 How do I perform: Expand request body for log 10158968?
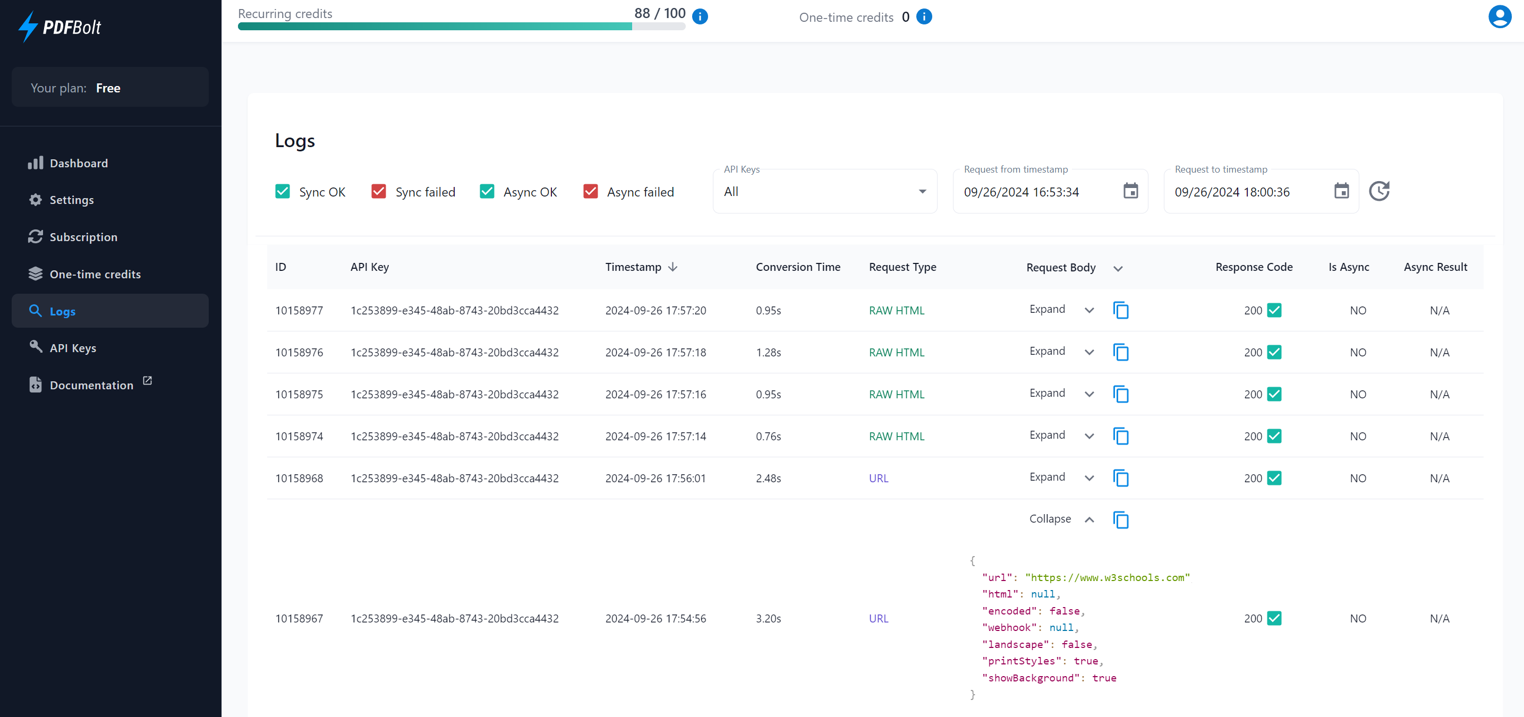pyautogui.click(x=1062, y=477)
